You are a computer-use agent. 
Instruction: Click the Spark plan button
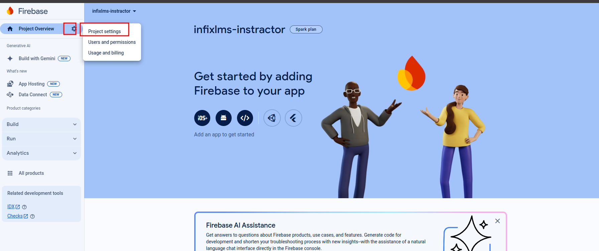click(306, 29)
